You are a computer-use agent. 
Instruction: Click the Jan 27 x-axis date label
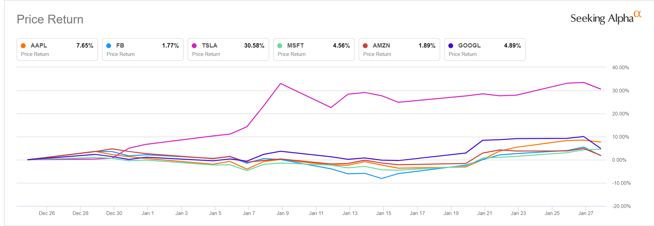click(x=586, y=213)
